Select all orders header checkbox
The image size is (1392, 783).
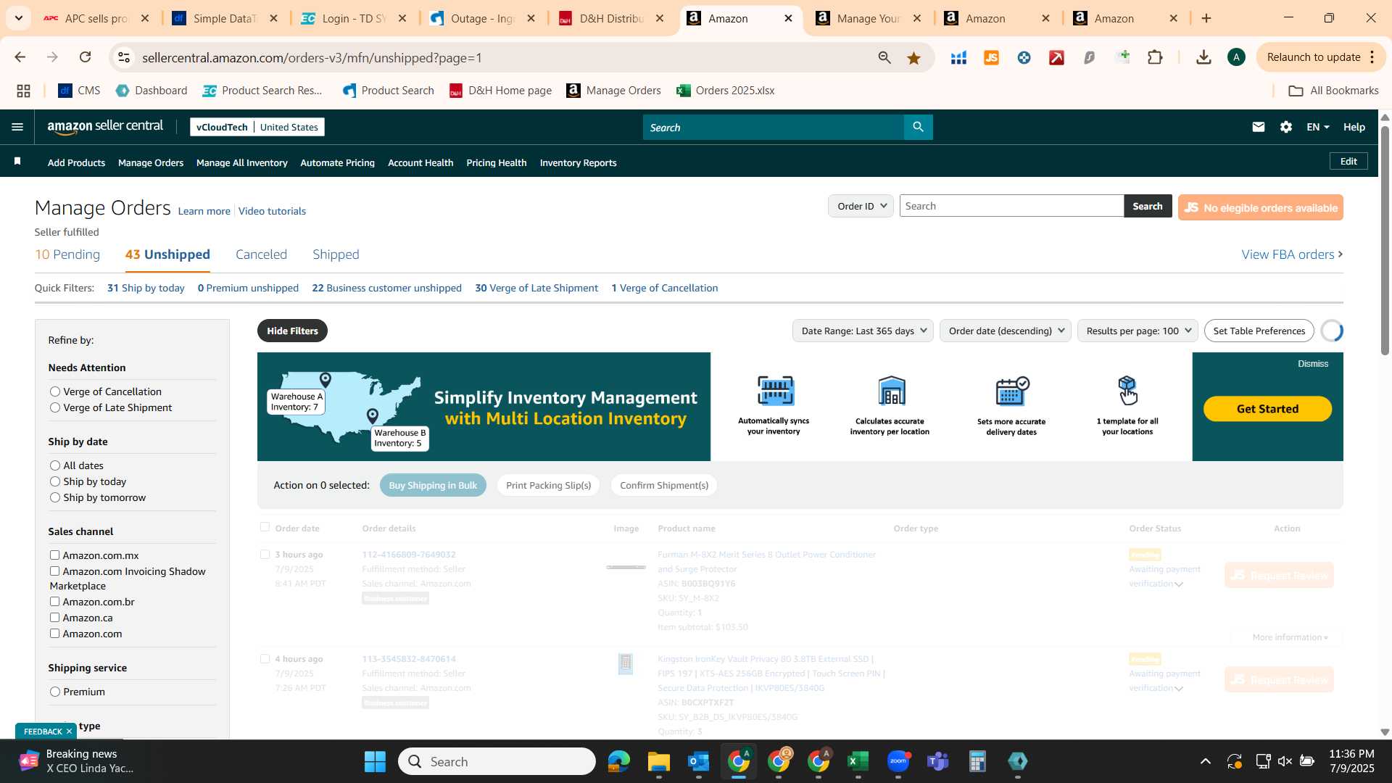pos(265,527)
